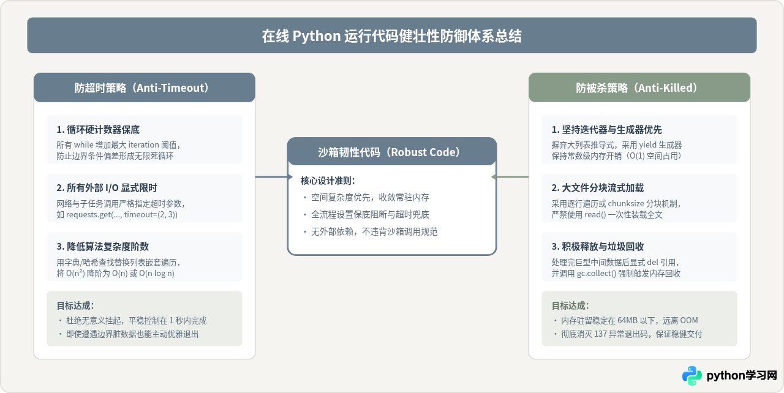Click the line '严禁使用 read() 一次性装载全文'
This screenshot has width=784, height=393.
pyautogui.click(x=607, y=215)
